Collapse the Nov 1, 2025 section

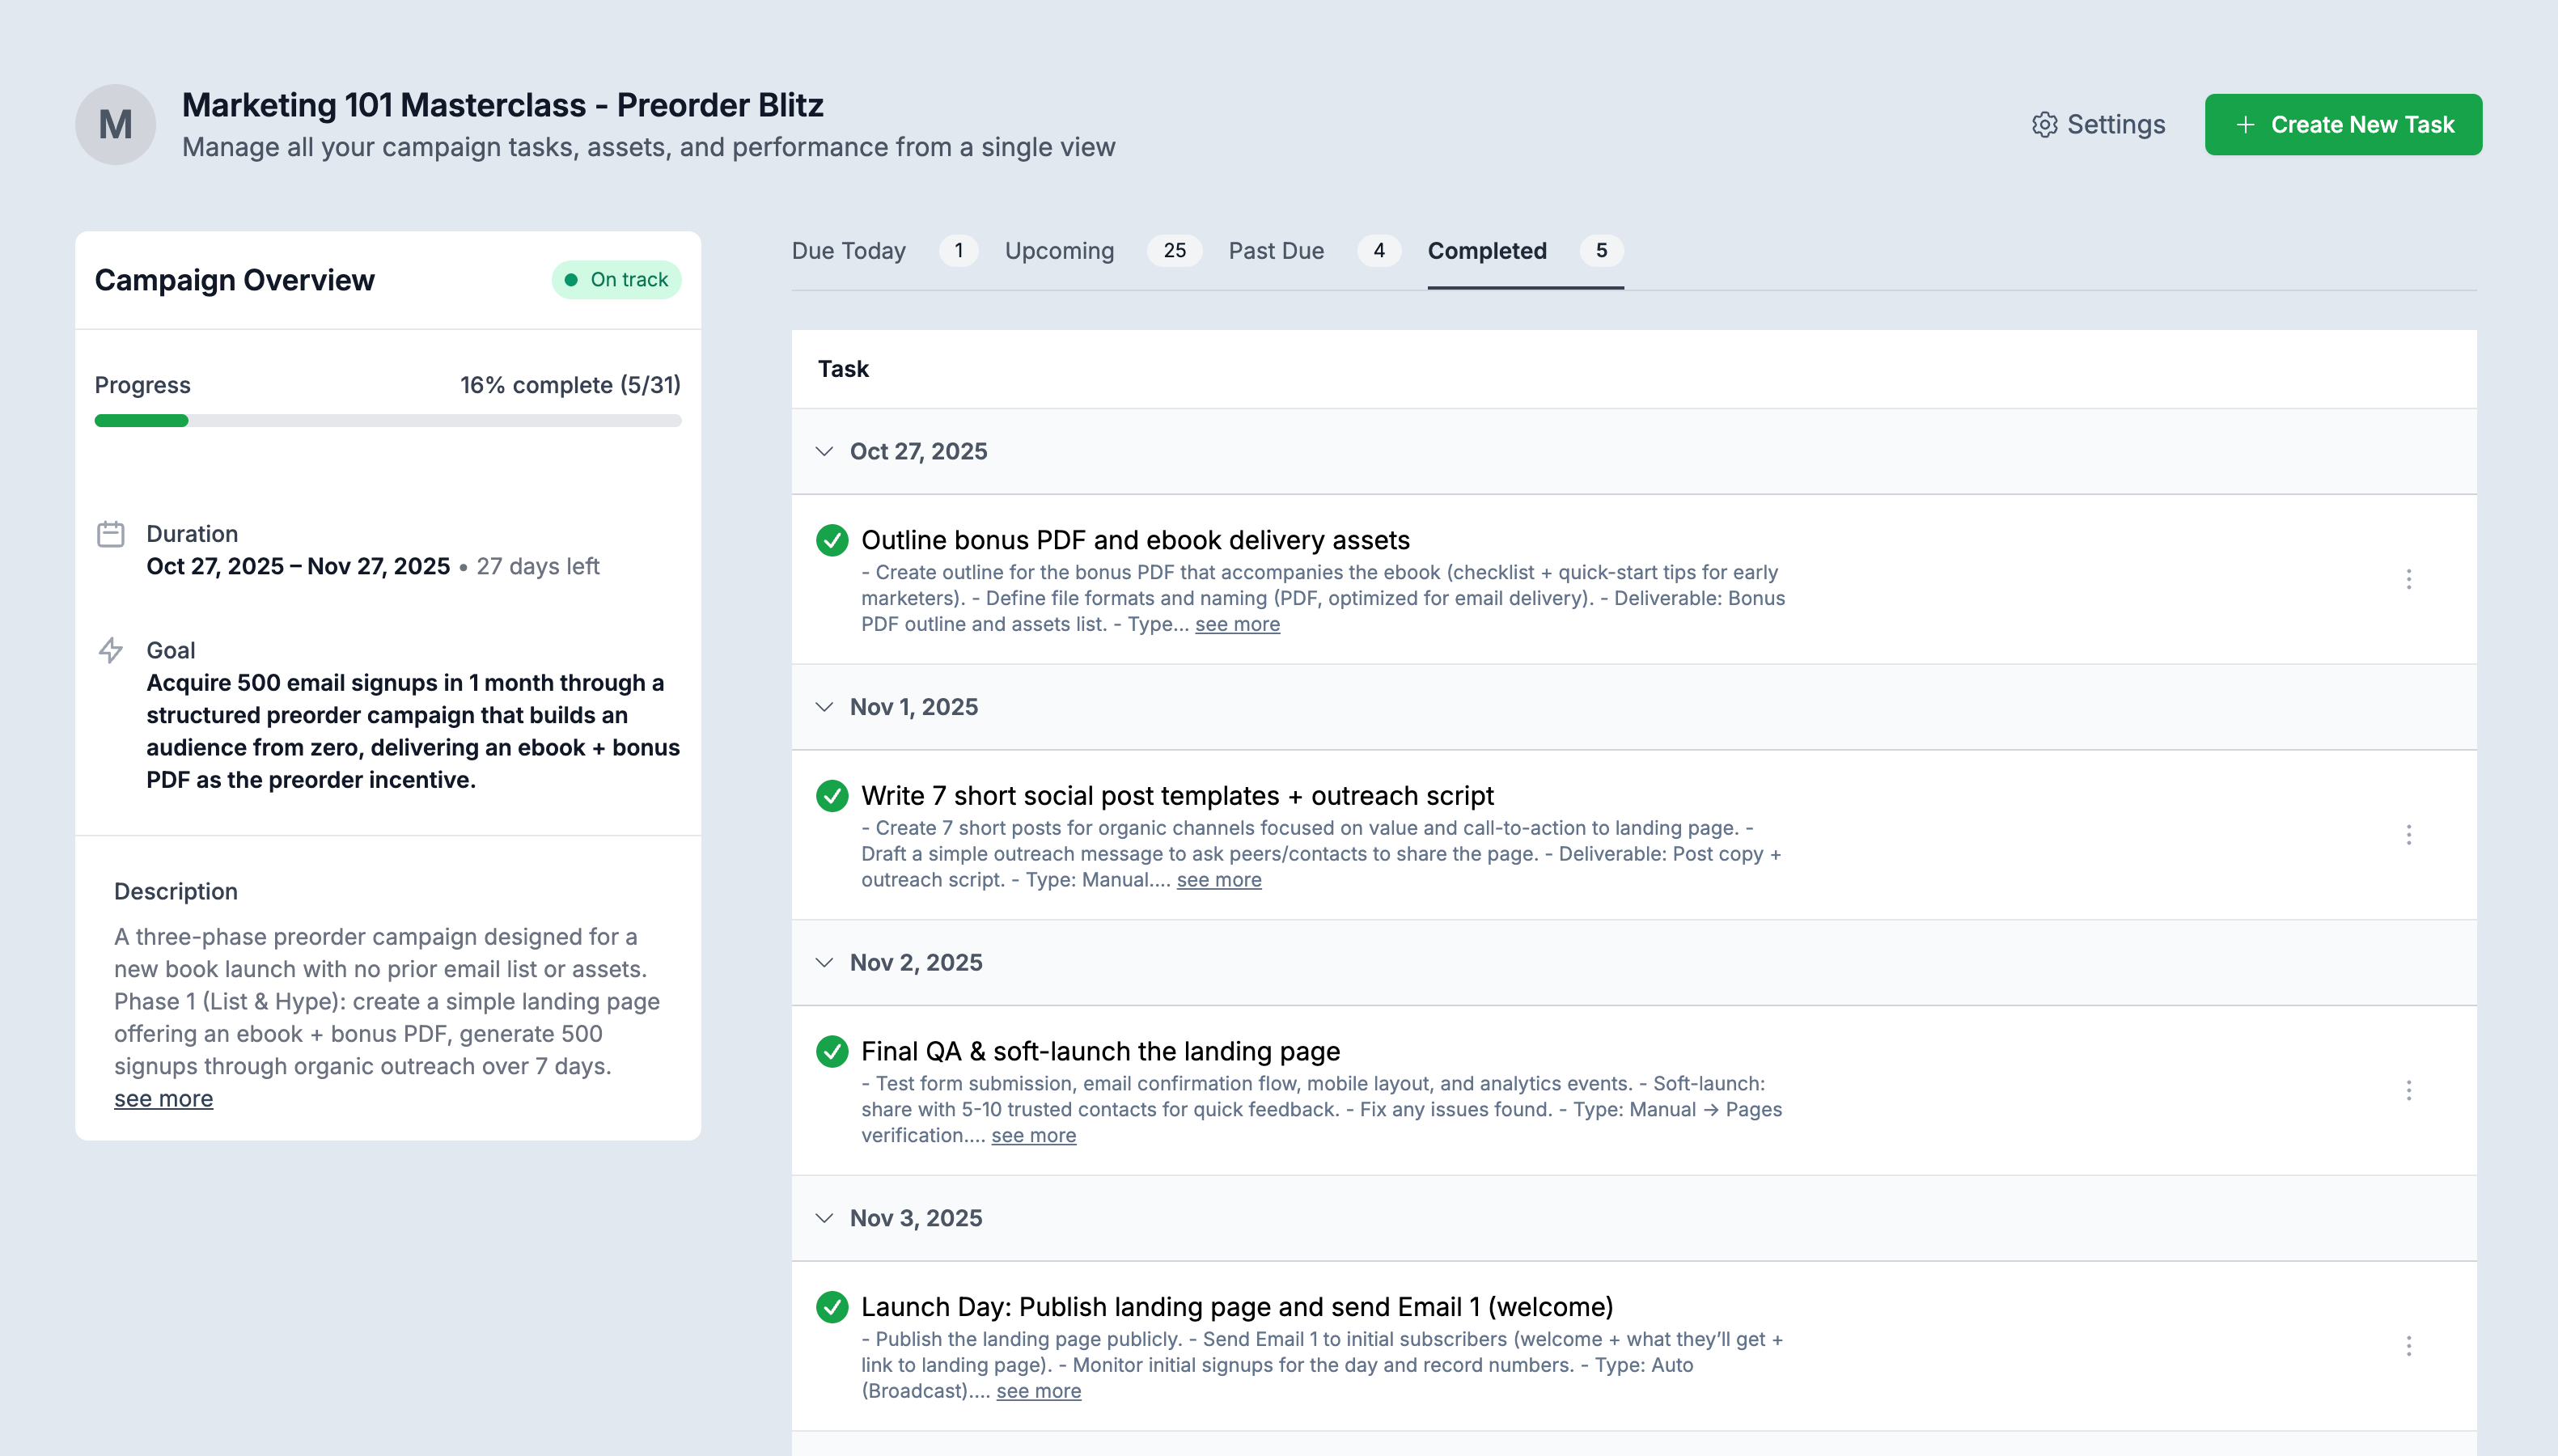click(824, 707)
